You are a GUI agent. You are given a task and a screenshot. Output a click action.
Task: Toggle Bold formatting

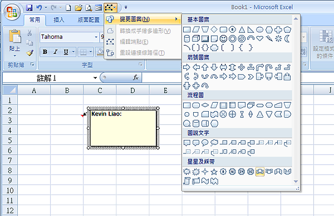45,52
